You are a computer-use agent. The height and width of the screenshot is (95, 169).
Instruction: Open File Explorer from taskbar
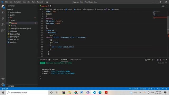point(70,93)
